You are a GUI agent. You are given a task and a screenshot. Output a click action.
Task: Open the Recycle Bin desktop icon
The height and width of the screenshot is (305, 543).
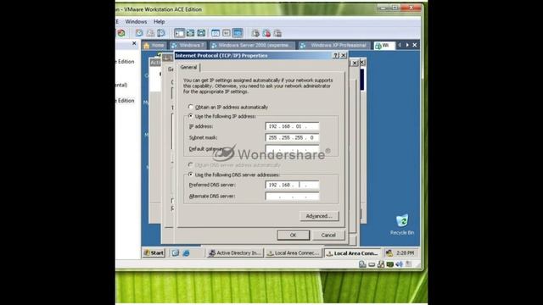[402, 225]
